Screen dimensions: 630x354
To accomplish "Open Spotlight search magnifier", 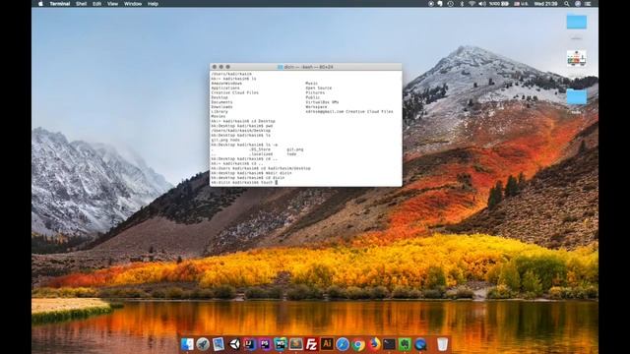I will tap(567, 4).
